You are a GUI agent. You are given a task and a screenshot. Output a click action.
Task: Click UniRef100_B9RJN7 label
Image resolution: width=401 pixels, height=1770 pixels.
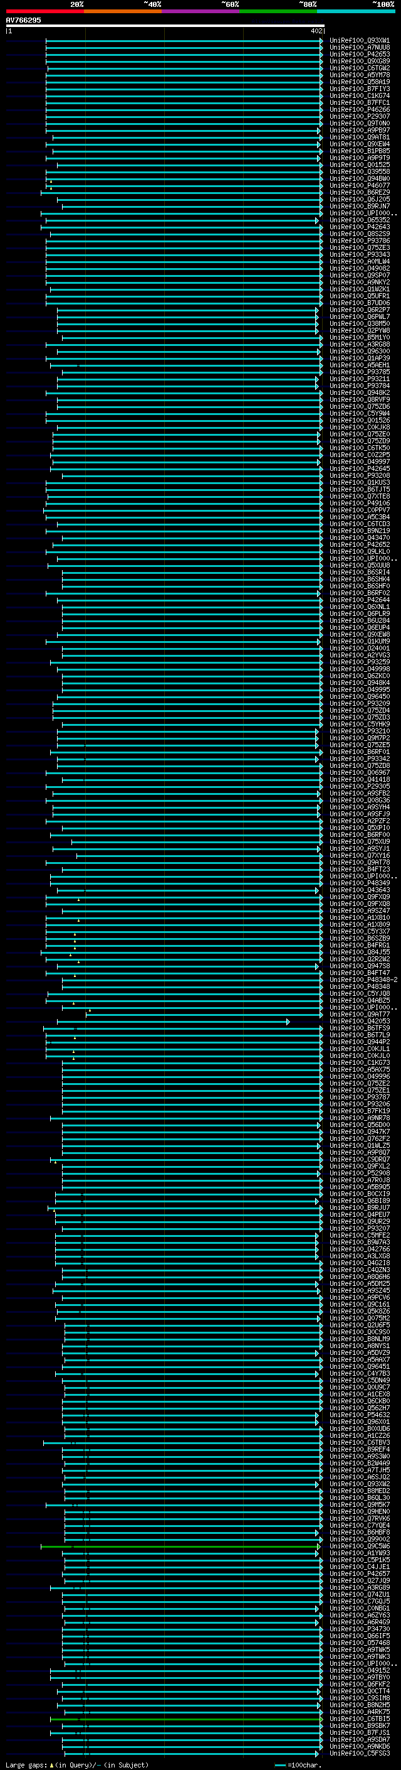(360, 206)
